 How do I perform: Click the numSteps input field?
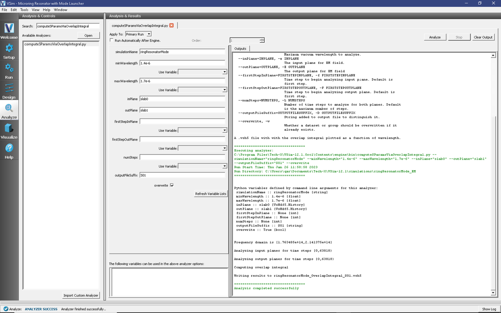(182, 157)
